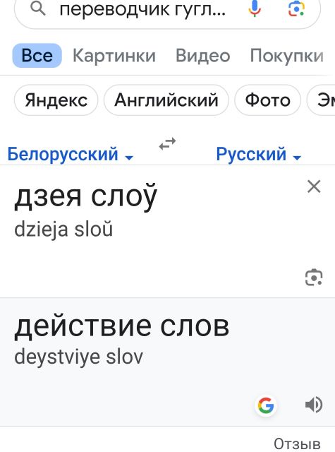335x452 pixels.
Task: Select the Все tab
Action: coord(37,56)
